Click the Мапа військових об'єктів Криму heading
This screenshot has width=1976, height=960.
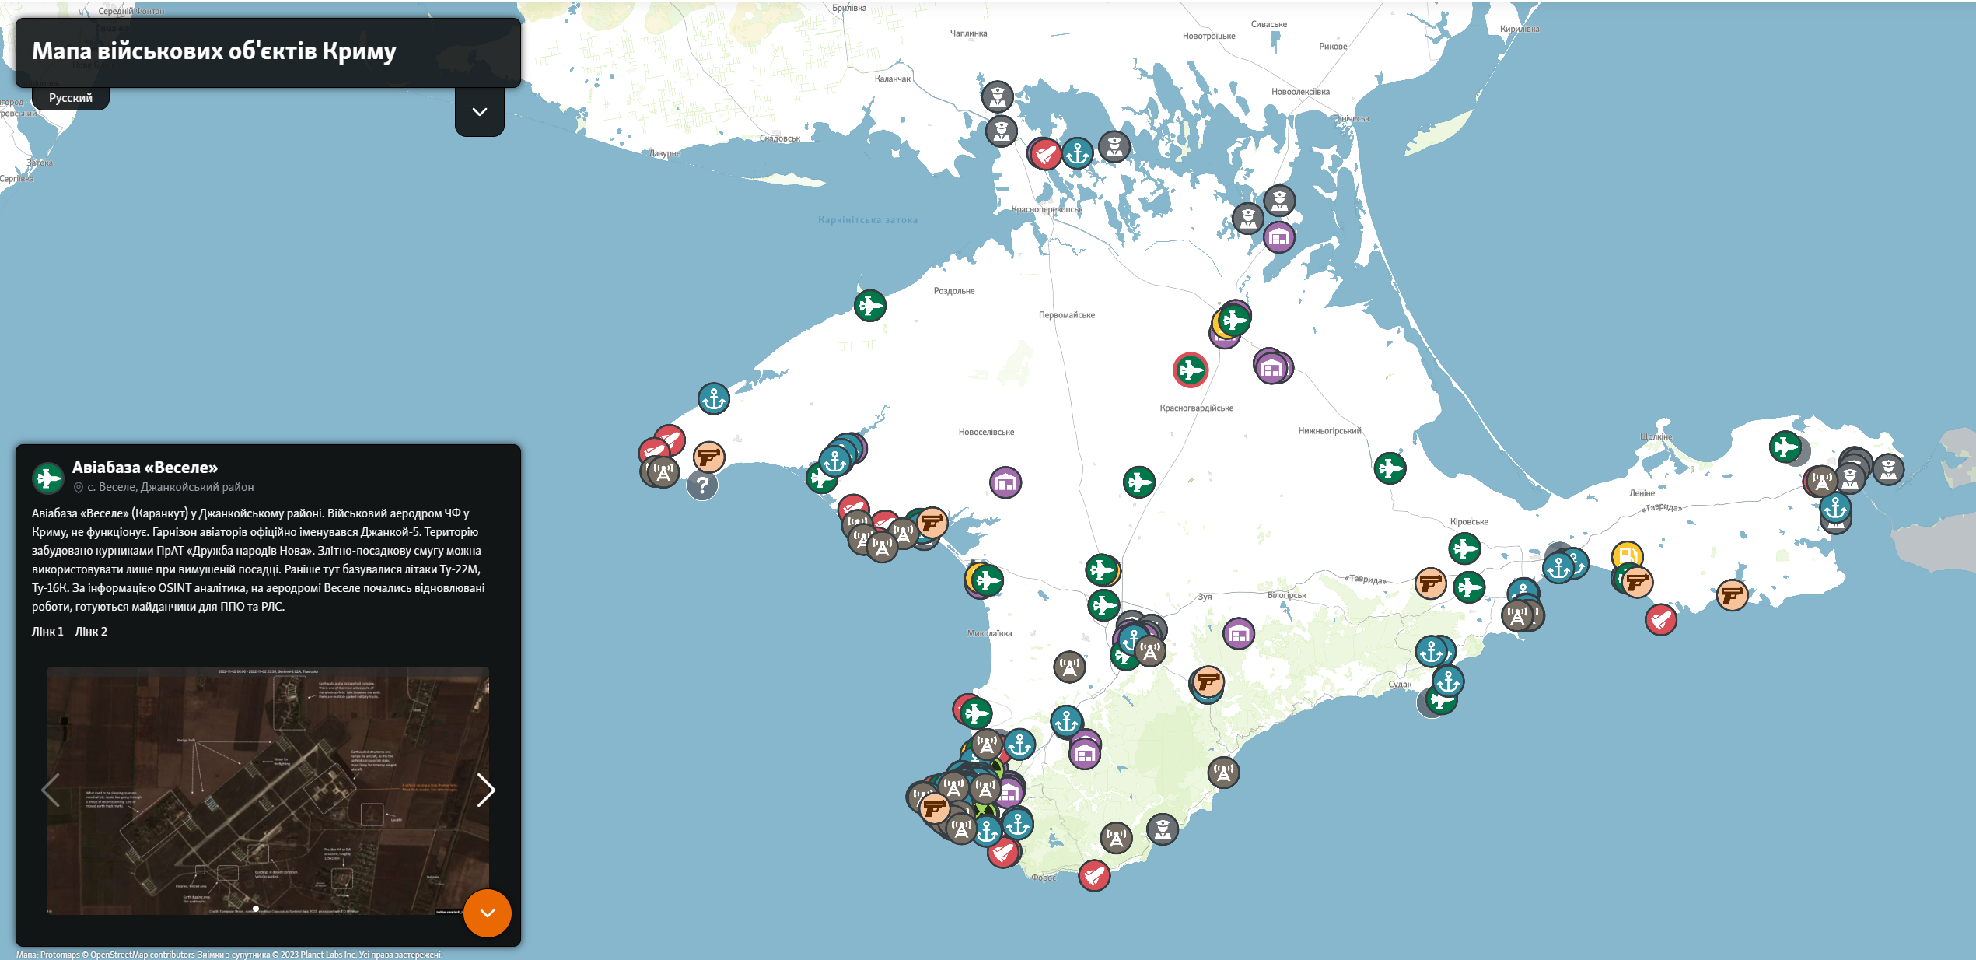[x=214, y=51]
